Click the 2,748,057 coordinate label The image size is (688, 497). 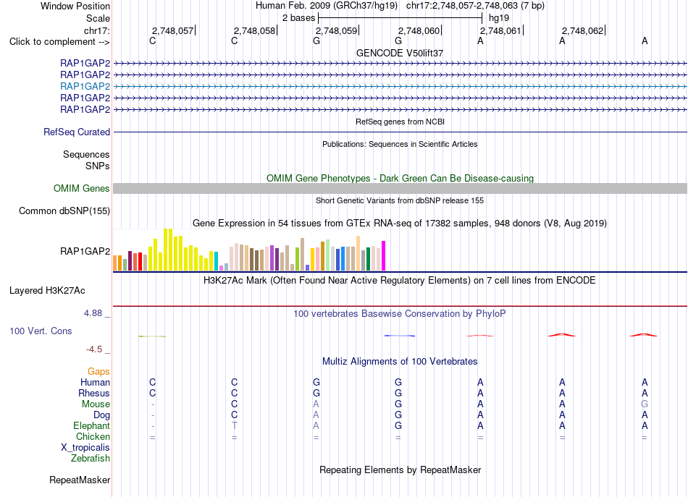coord(172,30)
